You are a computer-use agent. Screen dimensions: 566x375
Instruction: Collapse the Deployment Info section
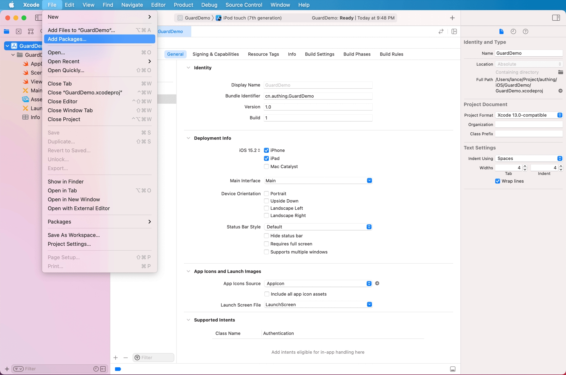click(x=188, y=138)
